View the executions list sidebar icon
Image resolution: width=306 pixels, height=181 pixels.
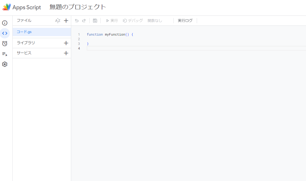[5, 54]
